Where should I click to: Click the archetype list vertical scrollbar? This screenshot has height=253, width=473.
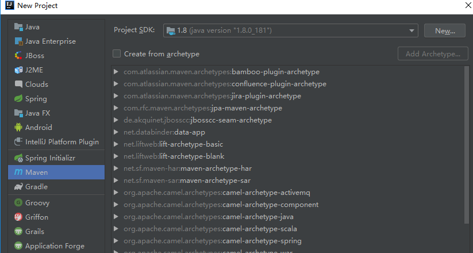coord(466,145)
